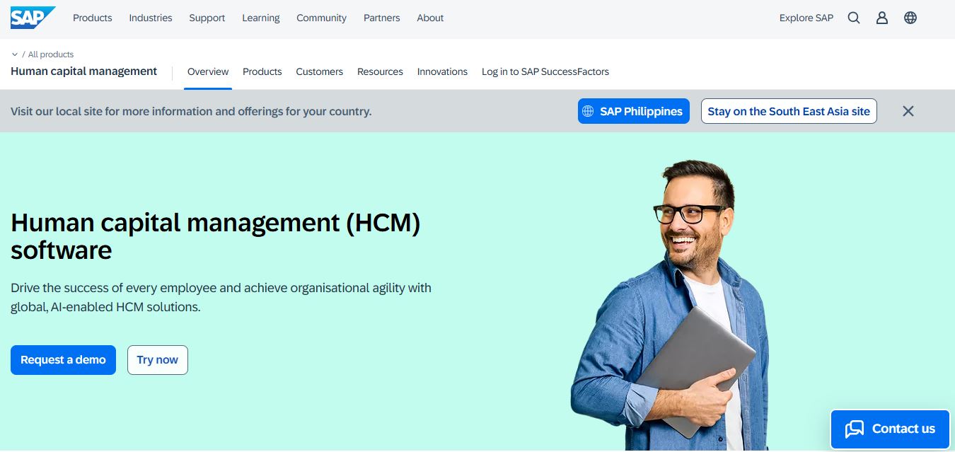The height and width of the screenshot is (452, 955).
Task: Click Request a demo button
Action: click(x=63, y=360)
